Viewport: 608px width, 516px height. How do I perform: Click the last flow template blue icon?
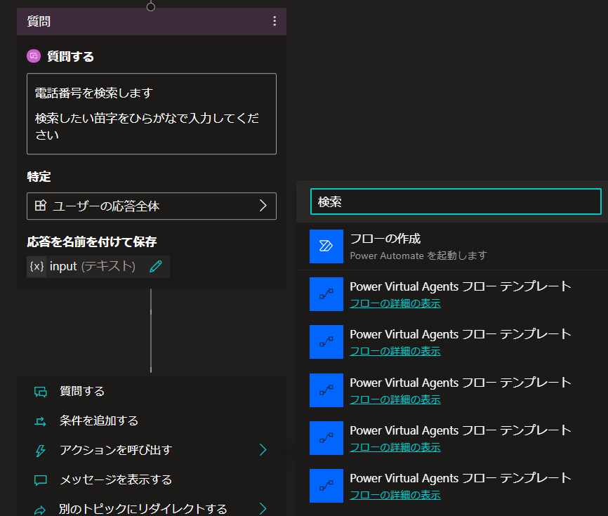(326, 486)
